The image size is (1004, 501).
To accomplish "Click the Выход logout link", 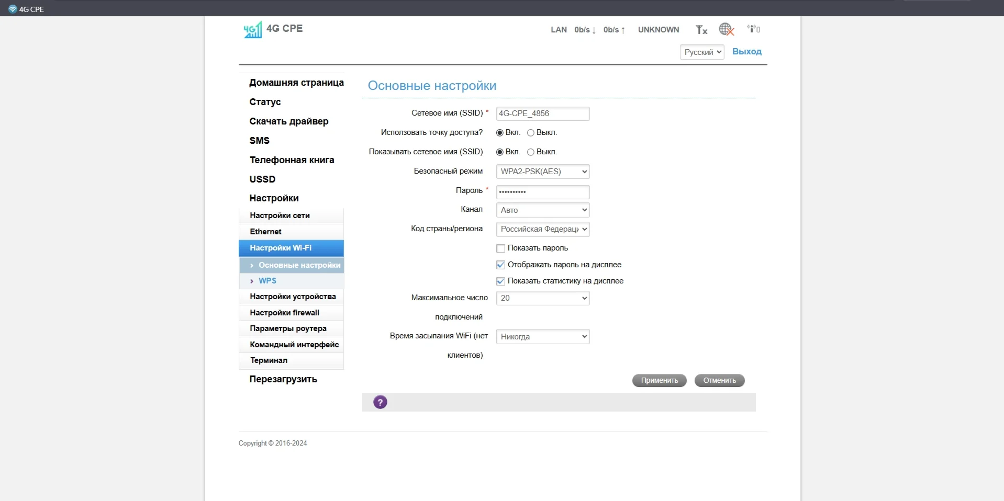I will [x=747, y=51].
